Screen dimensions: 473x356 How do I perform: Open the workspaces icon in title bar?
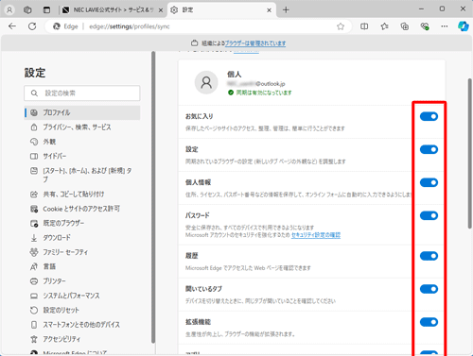point(27,10)
